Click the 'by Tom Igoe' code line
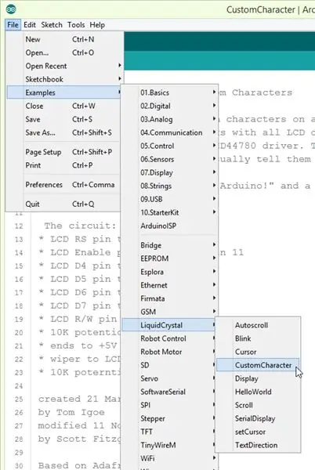 point(71,413)
